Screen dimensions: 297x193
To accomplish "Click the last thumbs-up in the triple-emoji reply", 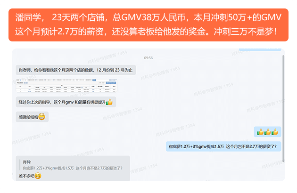I will [275, 132].
